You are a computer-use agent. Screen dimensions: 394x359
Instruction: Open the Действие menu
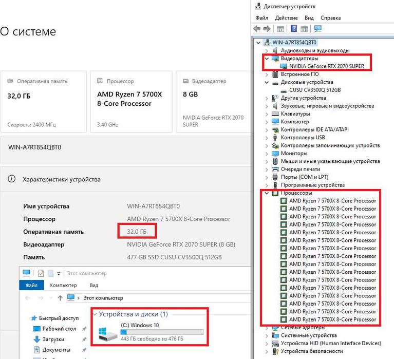286,18
